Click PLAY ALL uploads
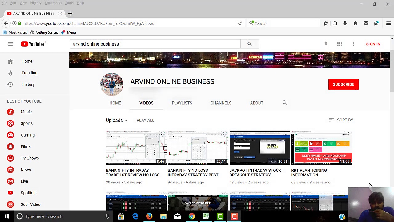394x222 pixels. click(145, 120)
